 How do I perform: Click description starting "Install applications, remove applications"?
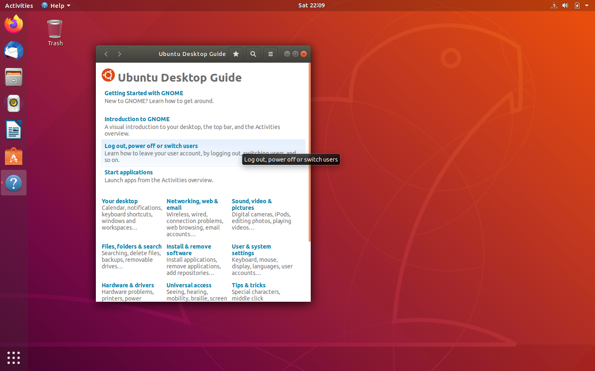point(193,266)
